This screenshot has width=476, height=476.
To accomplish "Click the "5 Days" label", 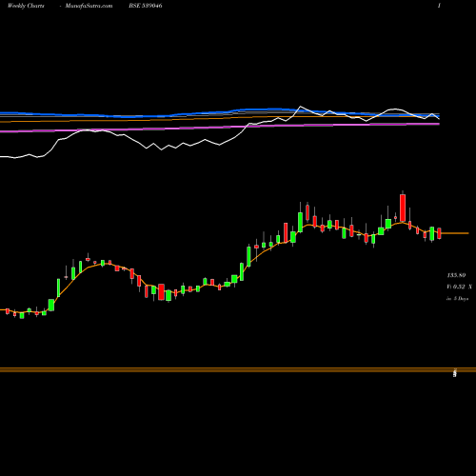I will 461,299.
